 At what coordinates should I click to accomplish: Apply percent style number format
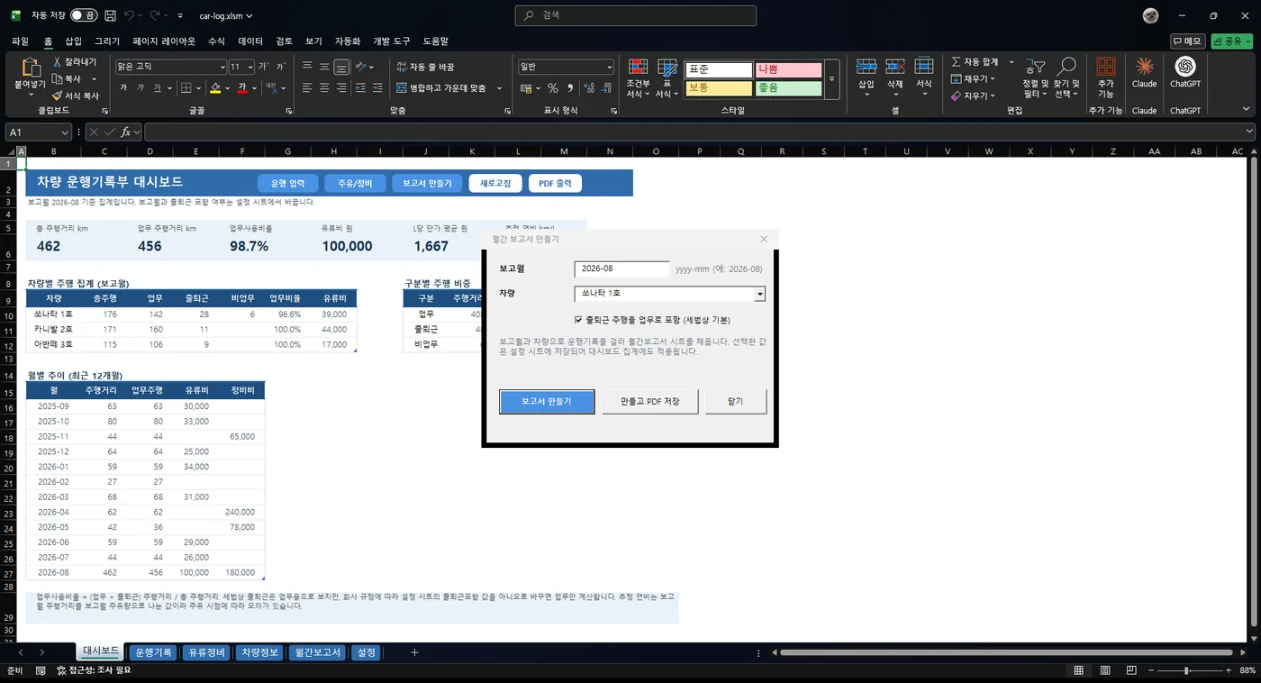[x=553, y=88]
